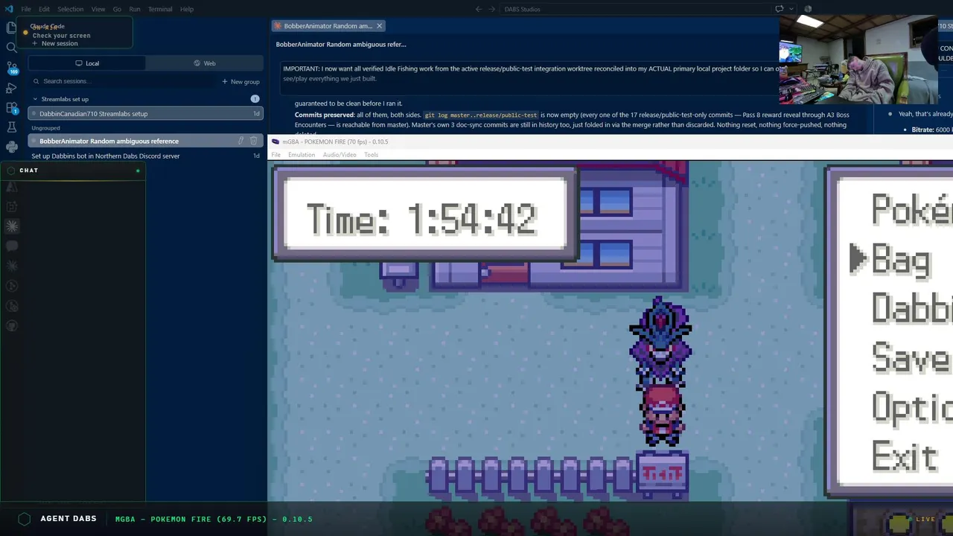Open the Selection menu

click(x=71, y=9)
